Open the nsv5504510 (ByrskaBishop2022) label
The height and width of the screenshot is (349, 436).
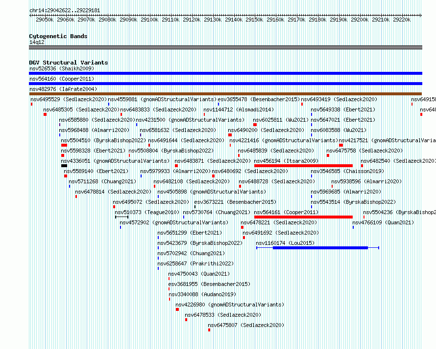point(103,140)
